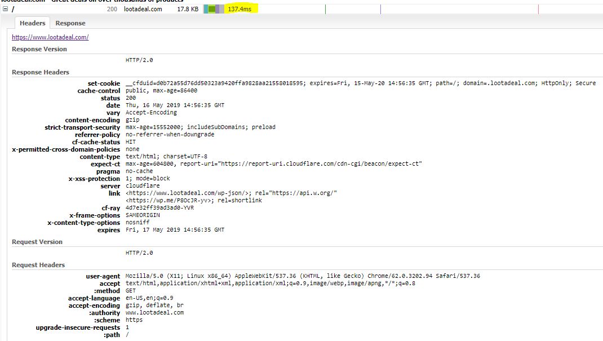Click the 200 status cell in request row

click(x=112, y=9)
